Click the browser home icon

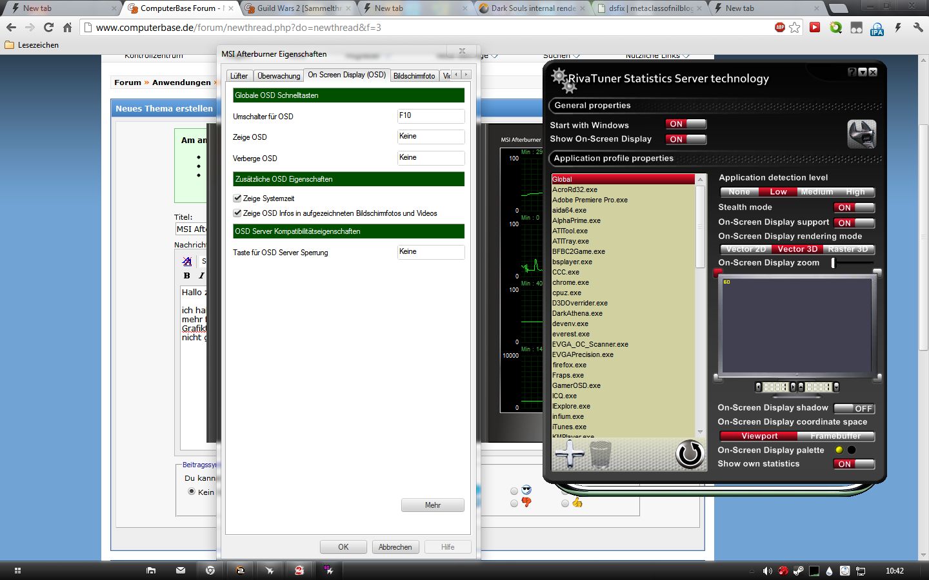pos(67,27)
